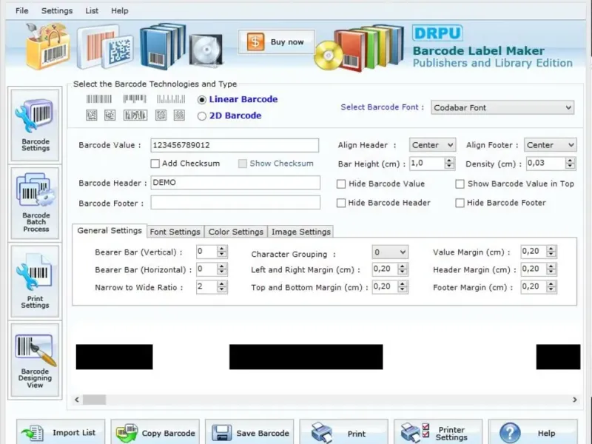The width and height of the screenshot is (592, 444).
Task: Click the CD case header icon
Action: [206, 50]
